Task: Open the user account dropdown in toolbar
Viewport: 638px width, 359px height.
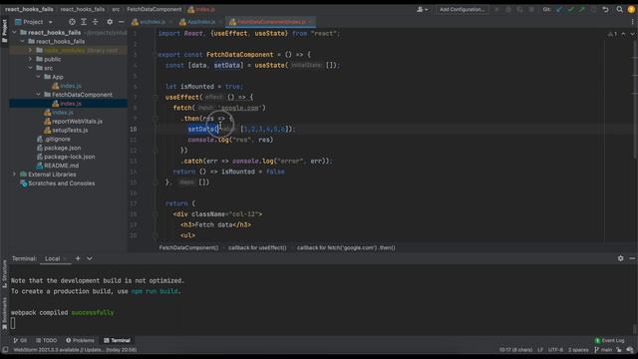Action: (422, 9)
